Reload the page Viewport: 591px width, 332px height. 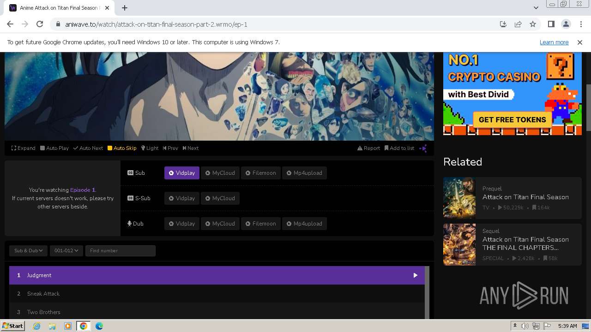(x=40, y=24)
